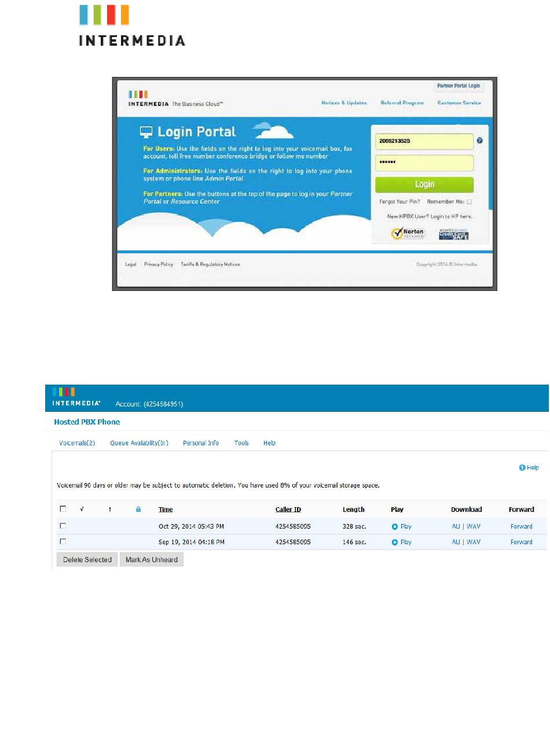Click the Account: (4254584951) text

(x=149, y=403)
